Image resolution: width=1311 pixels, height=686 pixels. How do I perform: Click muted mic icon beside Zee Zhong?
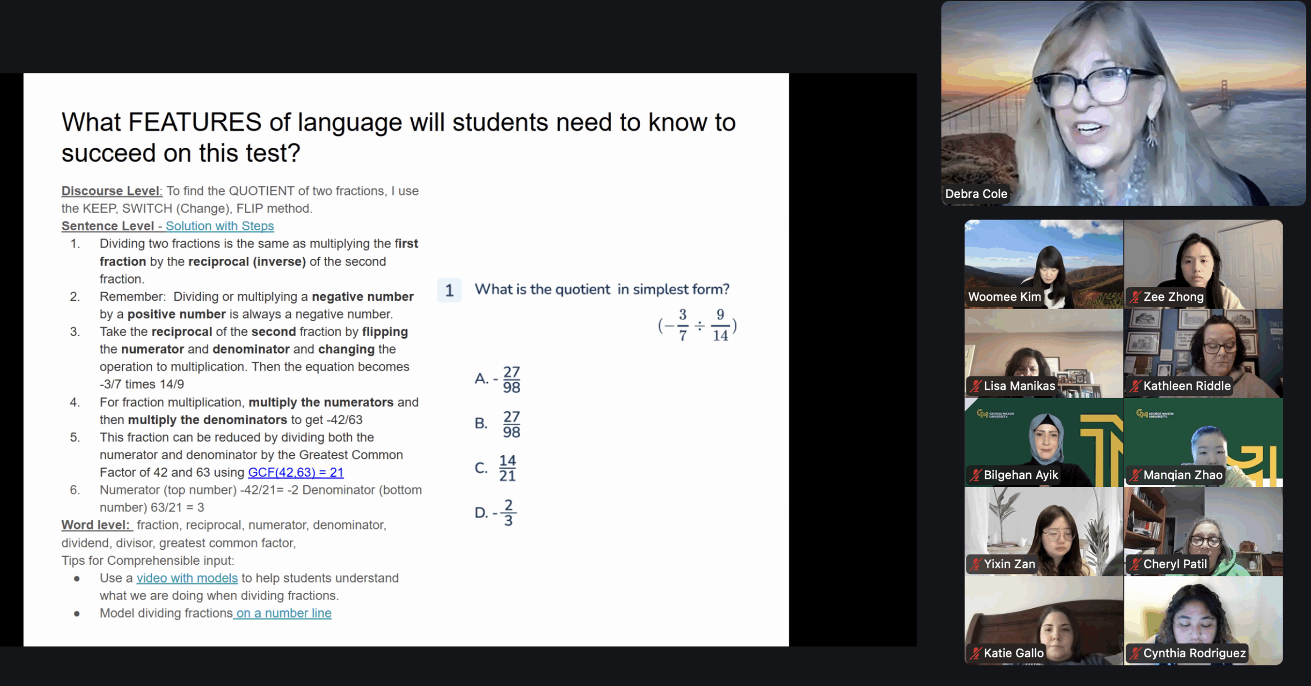(1135, 297)
